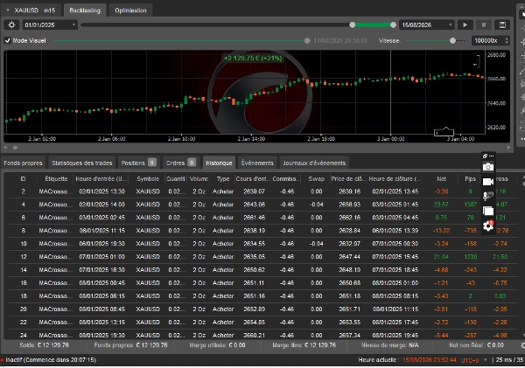
Task: Sort by the Pips column header
Action: coord(470,179)
